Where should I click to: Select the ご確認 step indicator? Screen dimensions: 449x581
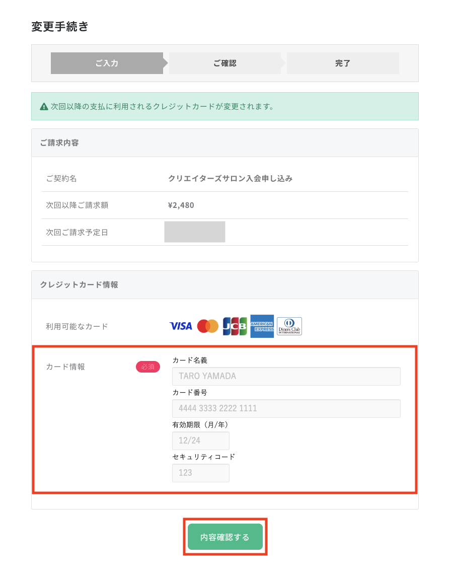coord(224,63)
